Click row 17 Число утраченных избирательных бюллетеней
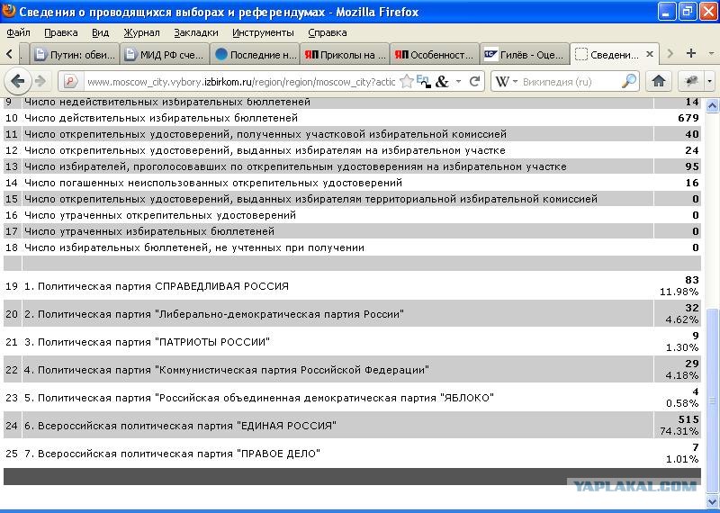The height and width of the screenshot is (513, 720). (149, 231)
